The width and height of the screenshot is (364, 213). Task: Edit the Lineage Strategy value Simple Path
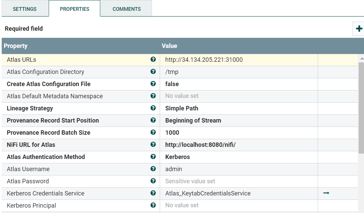coord(239,108)
